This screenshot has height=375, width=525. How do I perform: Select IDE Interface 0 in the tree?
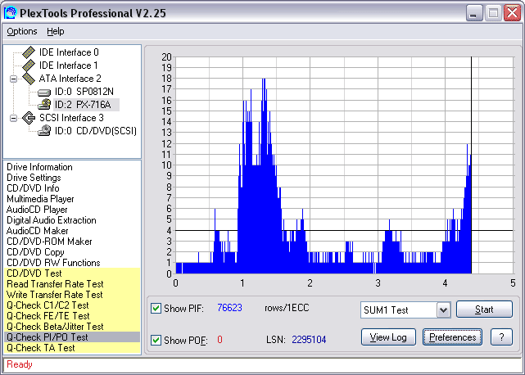click(69, 52)
